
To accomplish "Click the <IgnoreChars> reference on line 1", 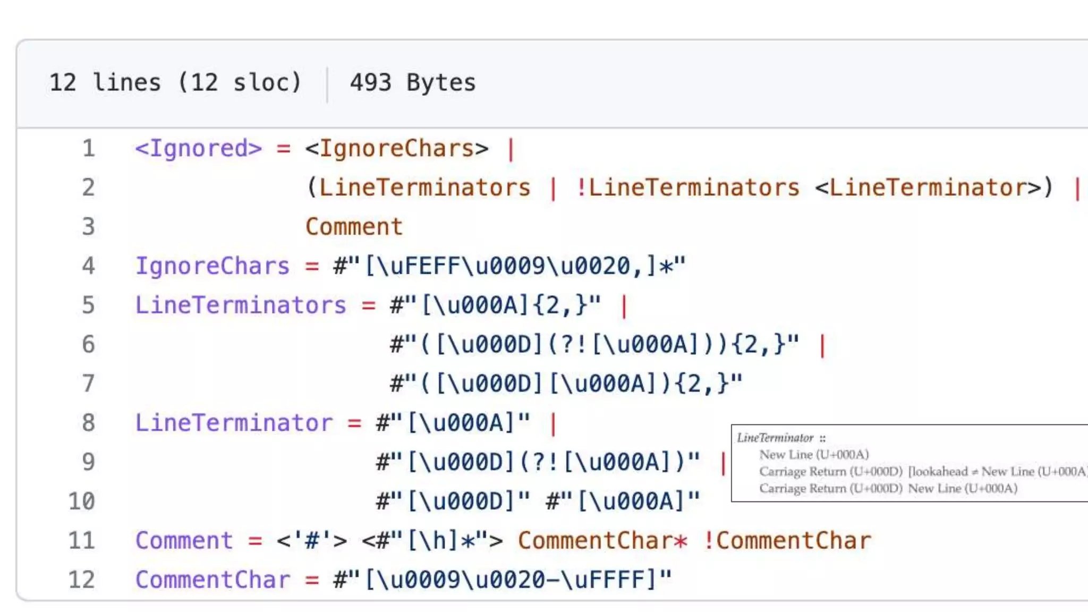I will (396, 148).
